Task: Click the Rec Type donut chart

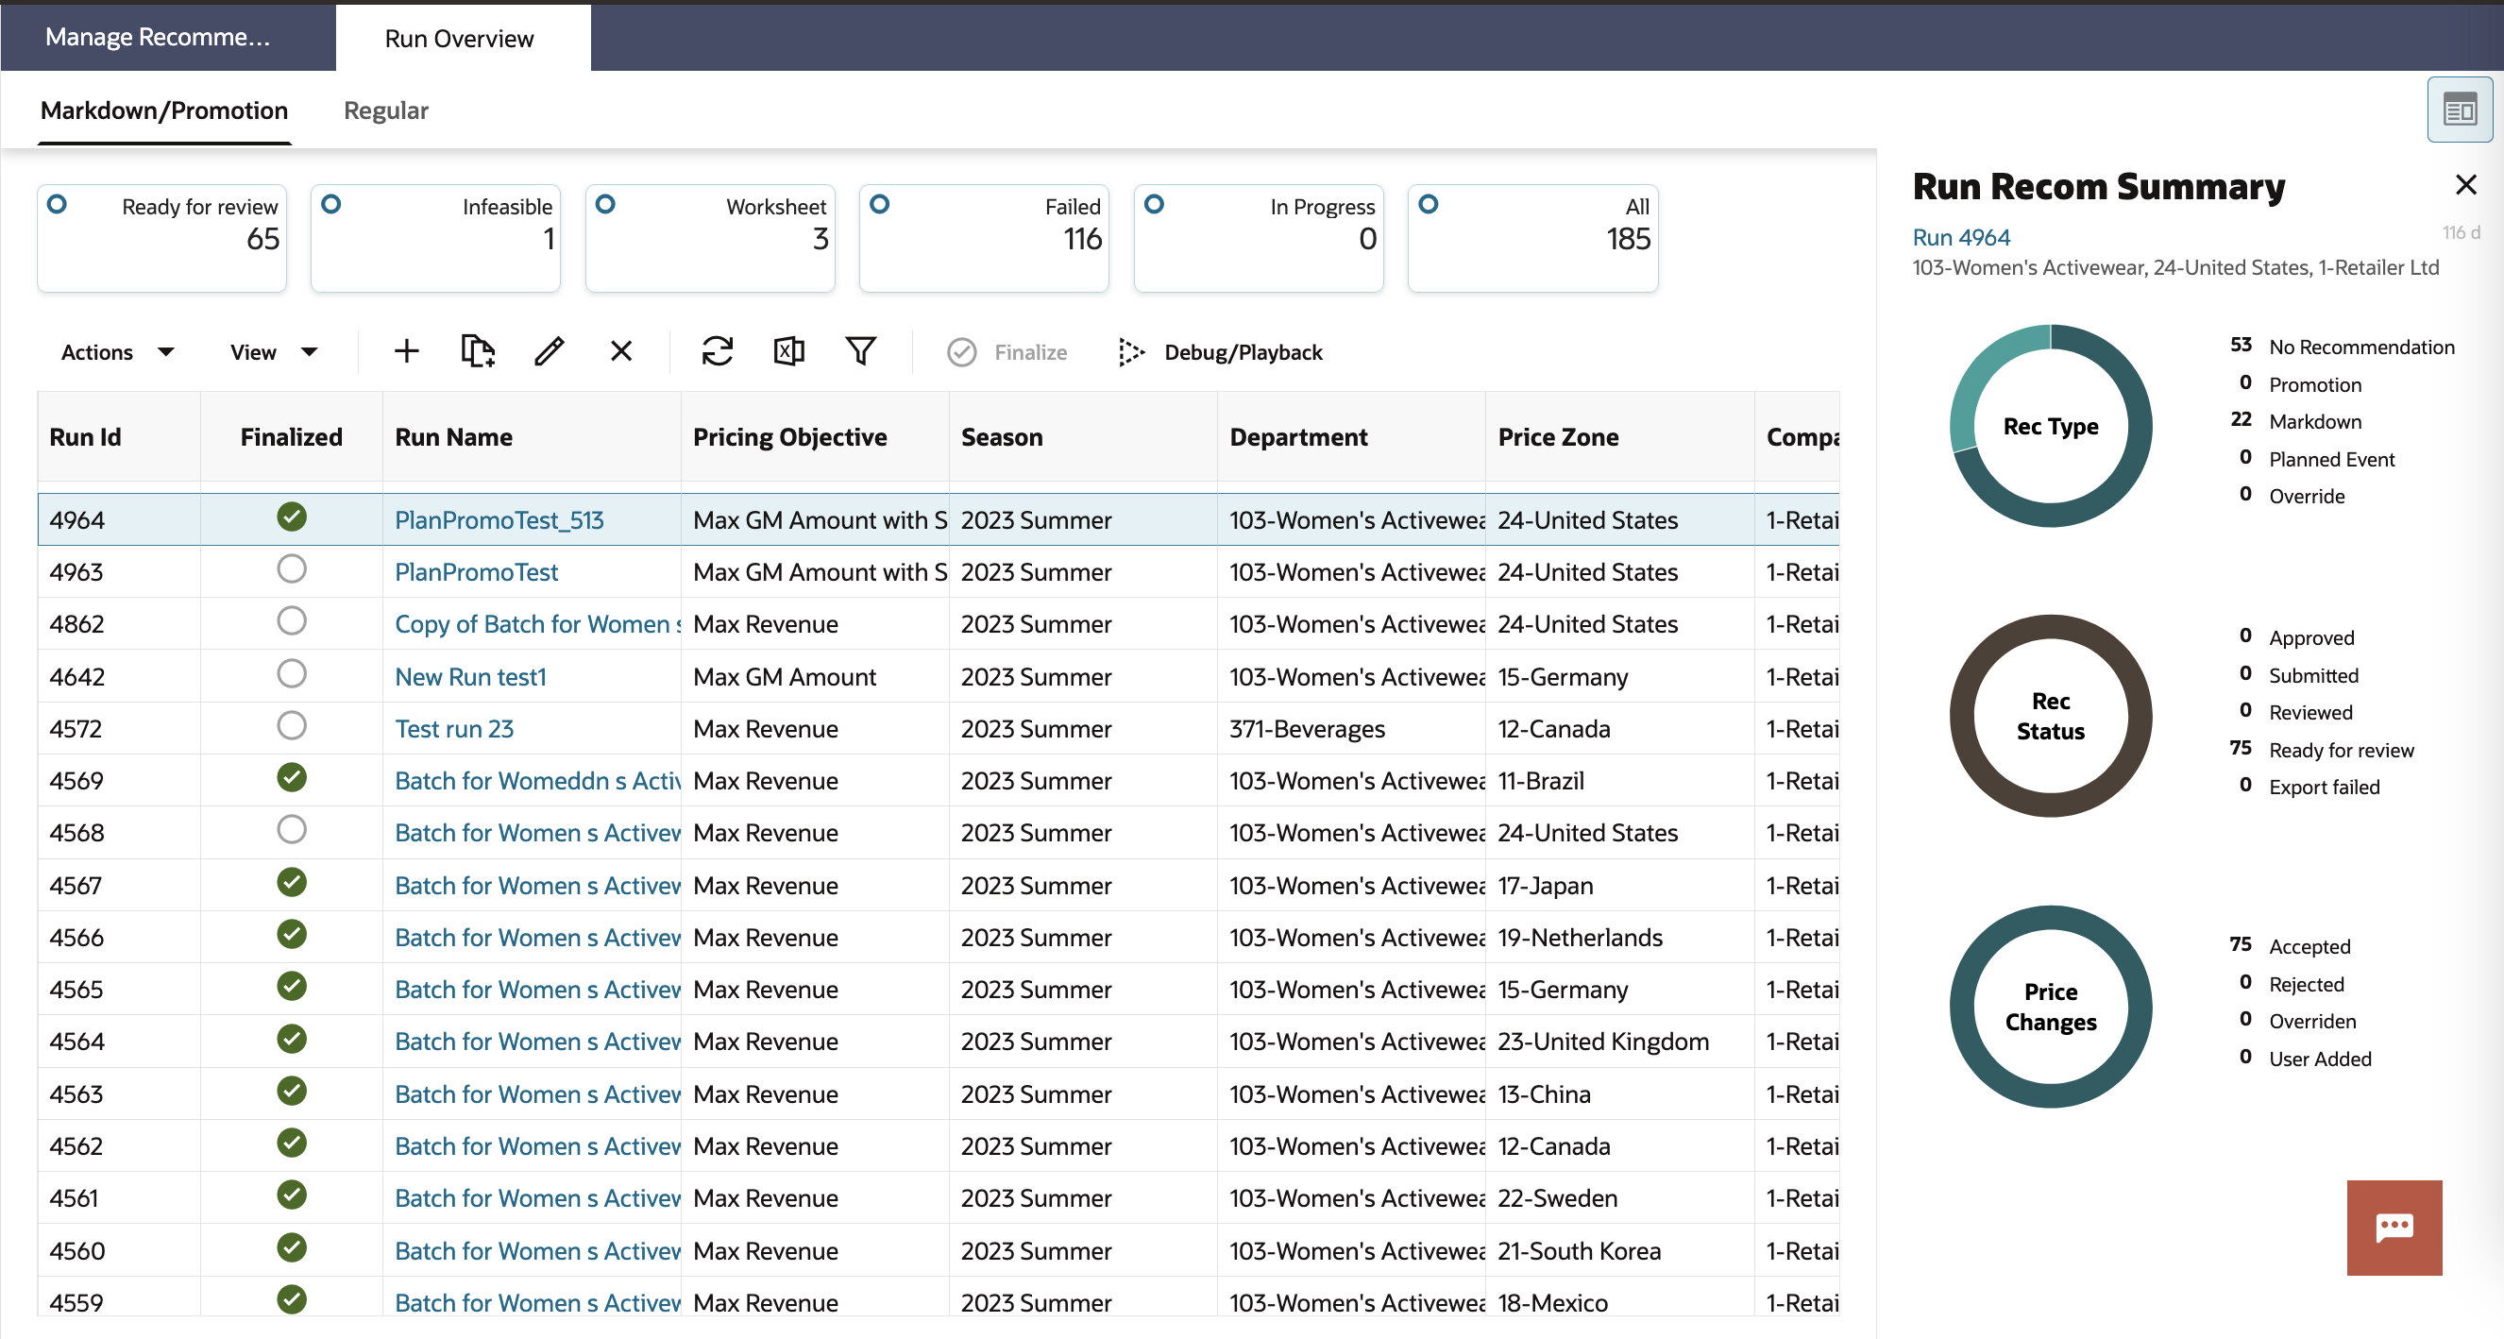Action: pyautogui.click(x=2050, y=426)
